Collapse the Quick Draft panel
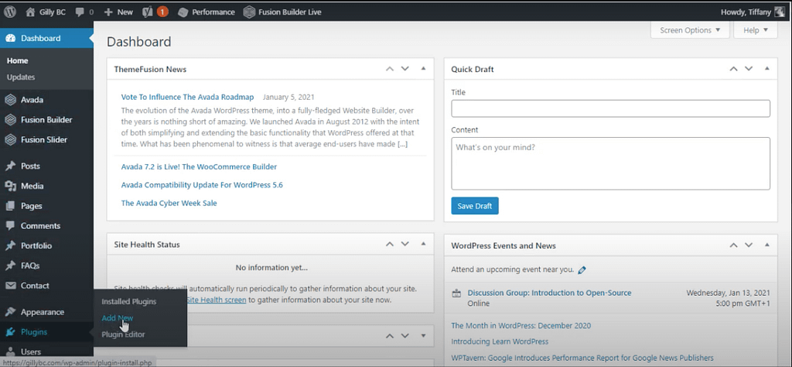792x367 pixels. click(767, 69)
